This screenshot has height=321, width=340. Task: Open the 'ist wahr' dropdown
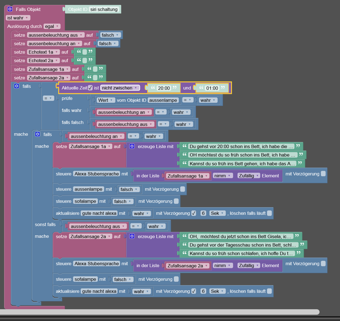[18, 18]
